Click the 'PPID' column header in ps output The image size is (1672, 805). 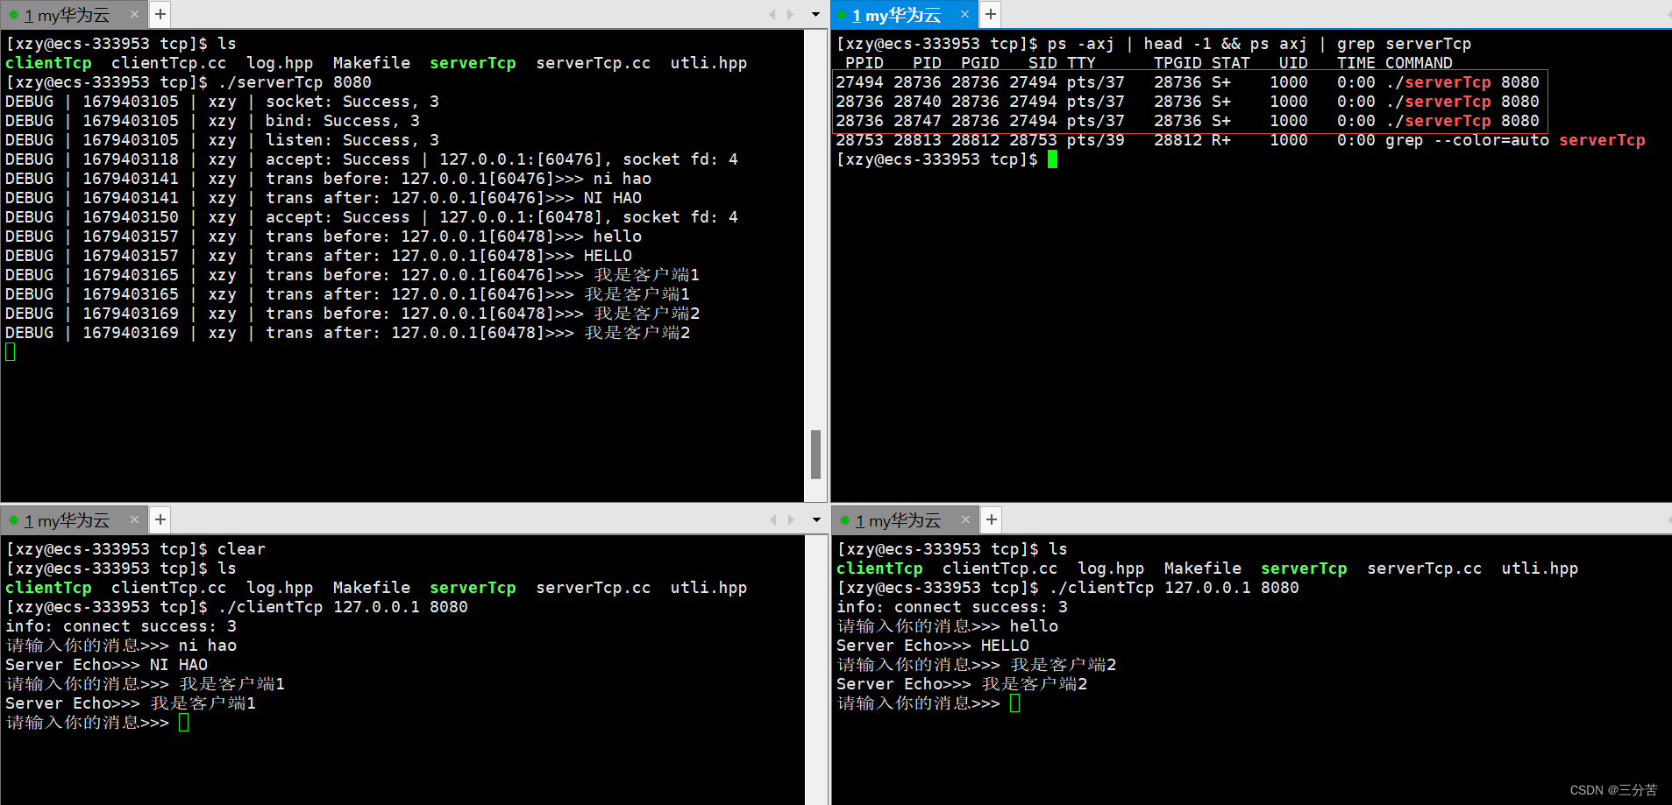pos(864,63)
